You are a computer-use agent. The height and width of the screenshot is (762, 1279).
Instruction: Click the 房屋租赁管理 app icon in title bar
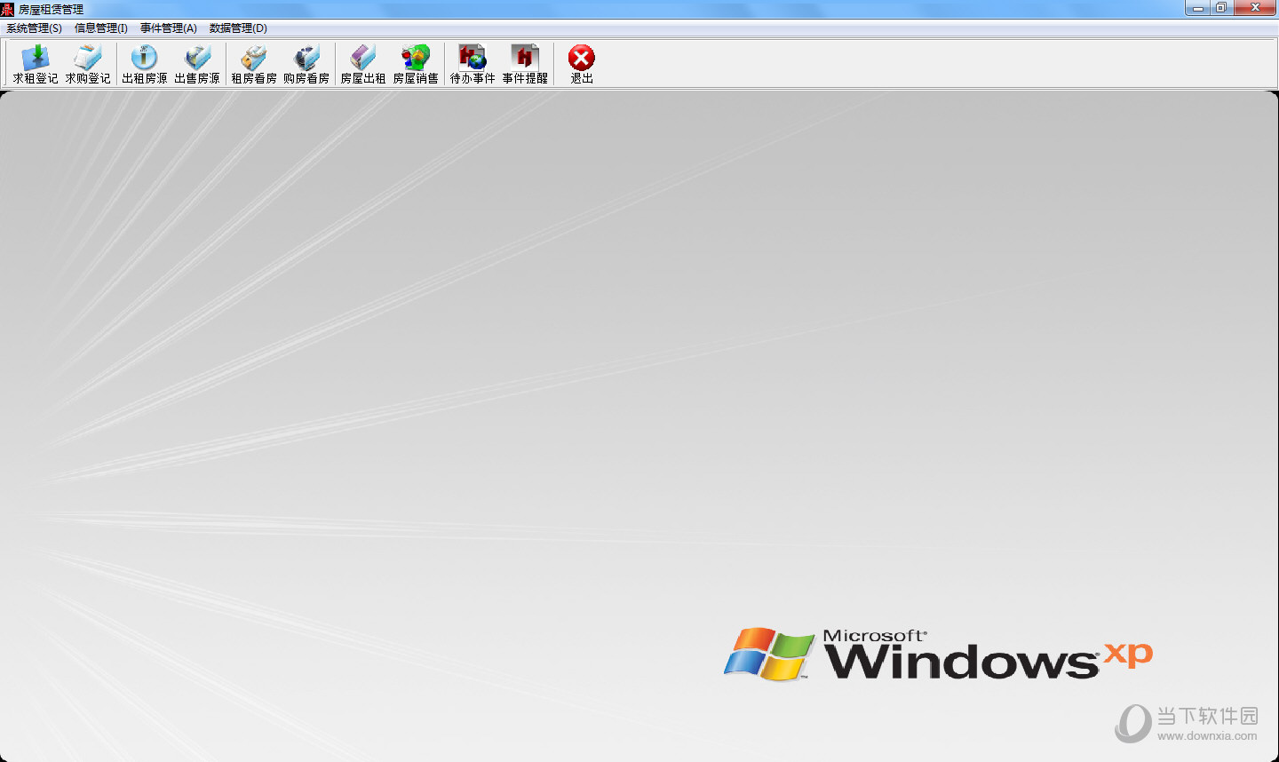click(x=8, y=9)
